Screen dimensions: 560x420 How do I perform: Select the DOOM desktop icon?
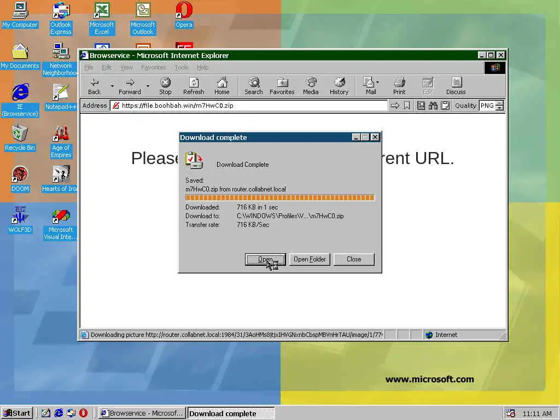(20, 179)
